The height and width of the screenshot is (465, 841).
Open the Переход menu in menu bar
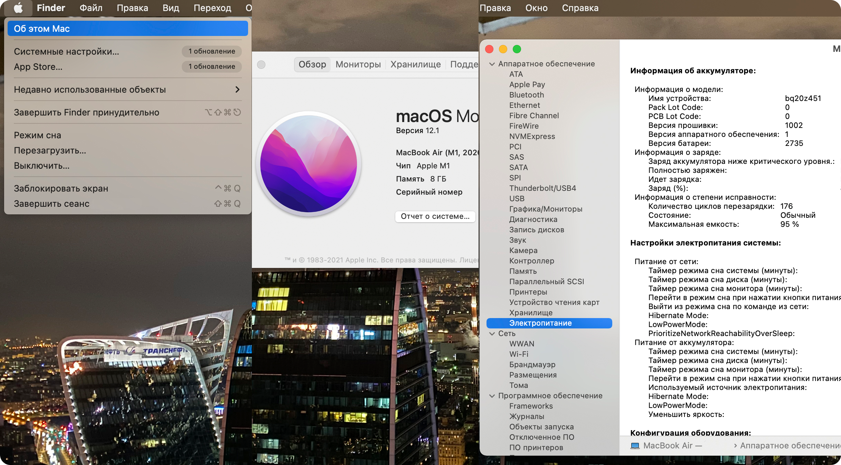click(x=212, y=8)
